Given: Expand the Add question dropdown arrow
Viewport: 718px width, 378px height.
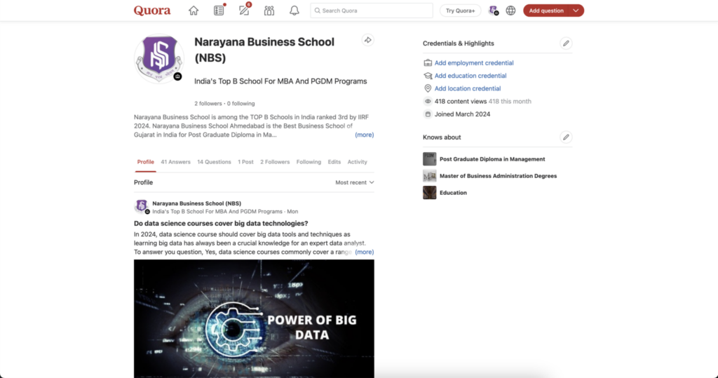Looking at the screenshot, I should click(576, 11).
